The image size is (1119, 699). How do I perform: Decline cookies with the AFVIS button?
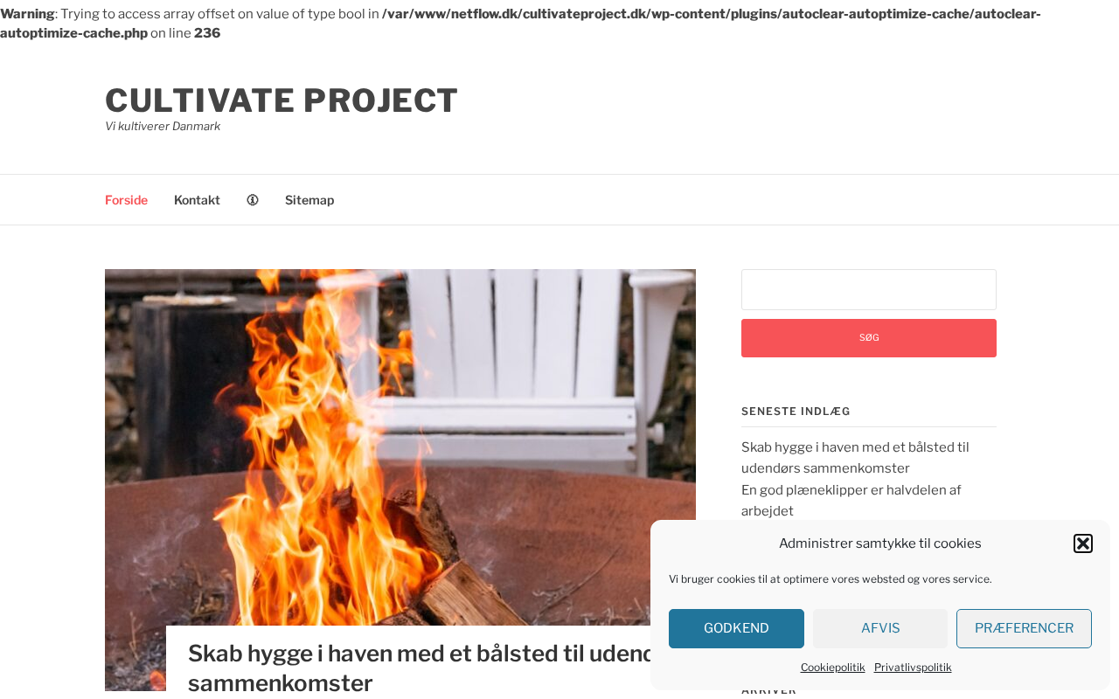point(880,628)
